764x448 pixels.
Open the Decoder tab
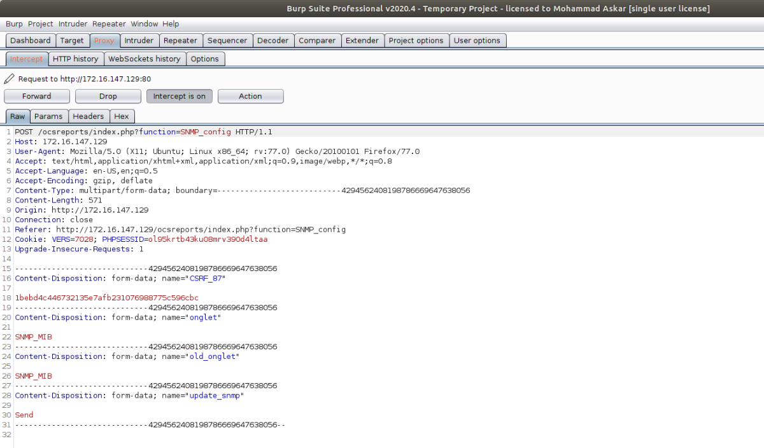pyautogui.click(x=272, y=40)
